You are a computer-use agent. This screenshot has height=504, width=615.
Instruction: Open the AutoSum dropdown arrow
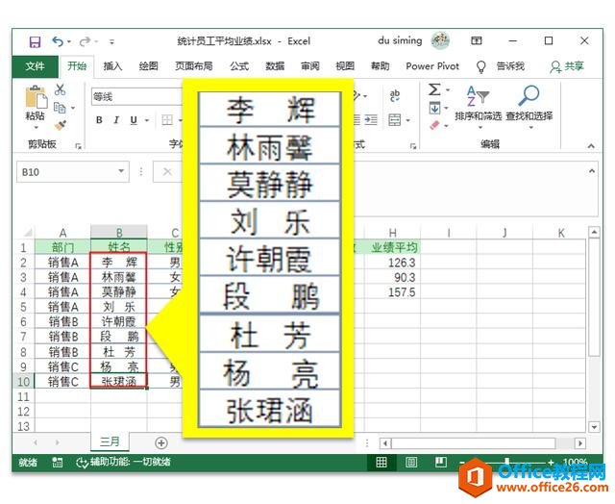448,89
